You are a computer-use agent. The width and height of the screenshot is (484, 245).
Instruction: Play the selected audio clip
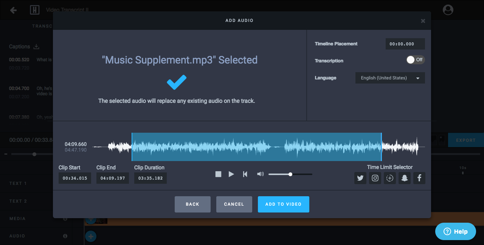click(x=231, y=174)
